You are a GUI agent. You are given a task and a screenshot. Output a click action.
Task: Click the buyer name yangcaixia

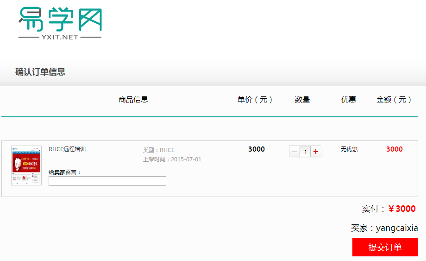pyautogui.click(x=397, y=228)
